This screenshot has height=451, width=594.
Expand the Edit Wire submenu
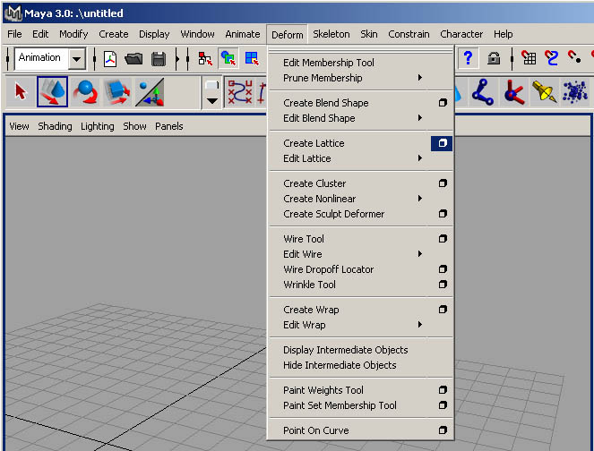419,254
